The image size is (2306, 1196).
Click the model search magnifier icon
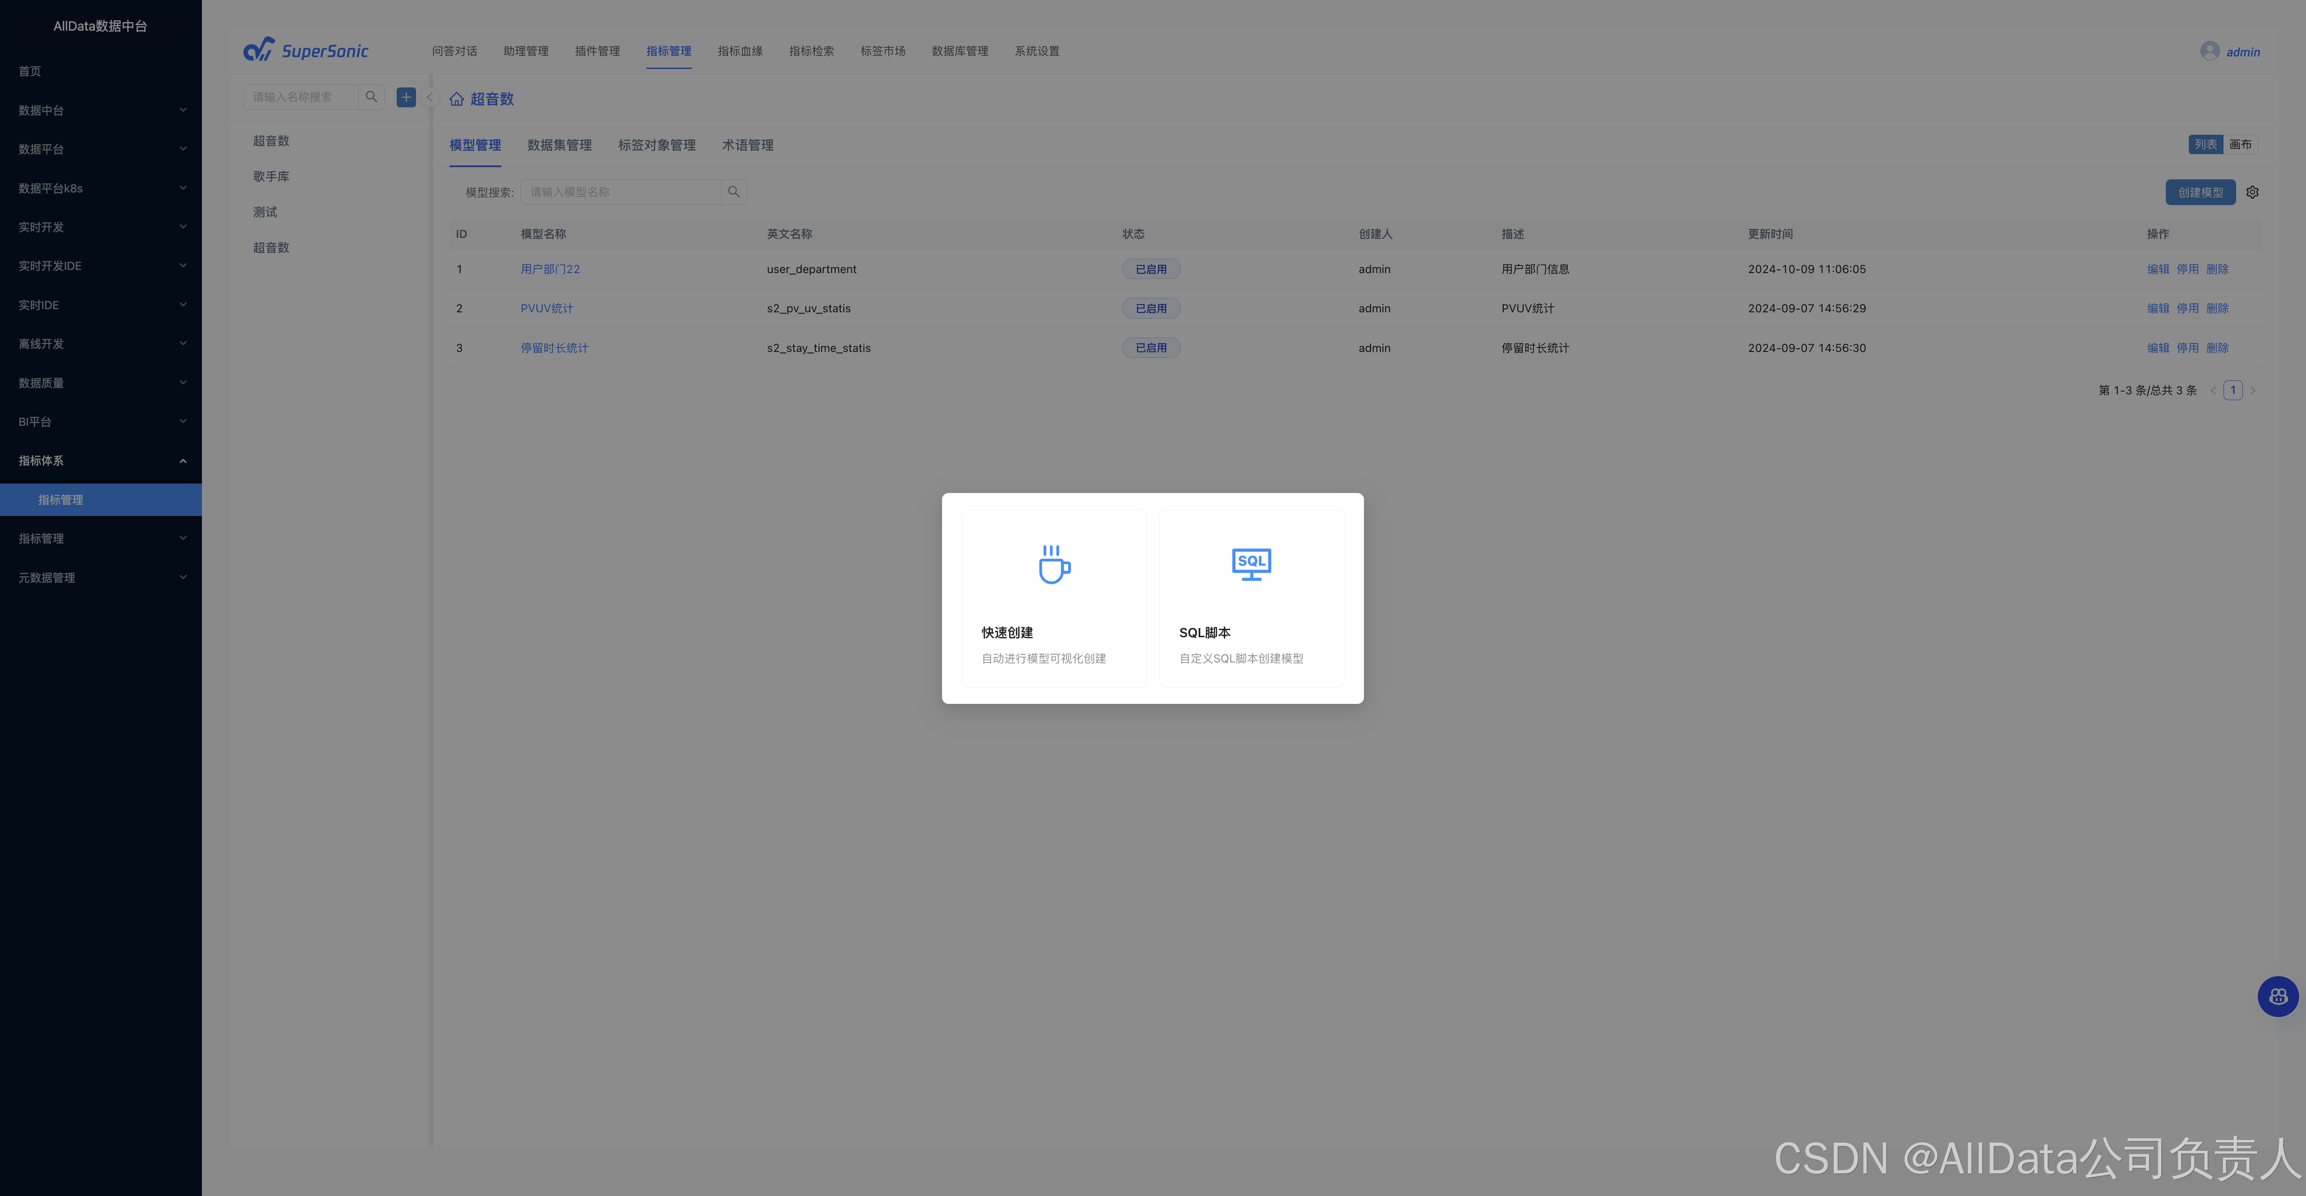733,192
